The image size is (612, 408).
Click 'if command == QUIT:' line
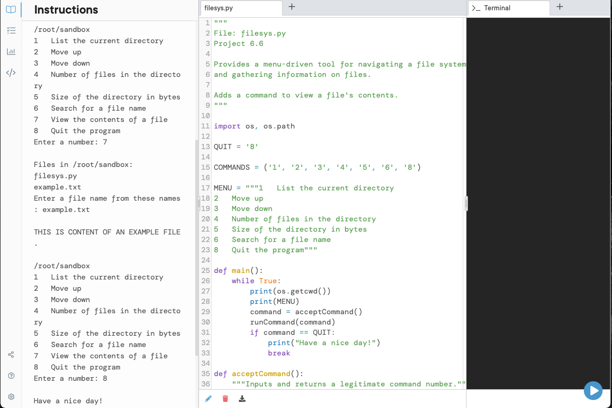(x=292, y=332)
